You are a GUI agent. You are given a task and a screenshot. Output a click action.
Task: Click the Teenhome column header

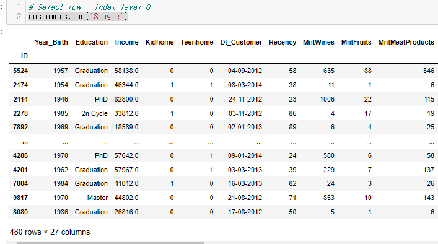[196, 42]
